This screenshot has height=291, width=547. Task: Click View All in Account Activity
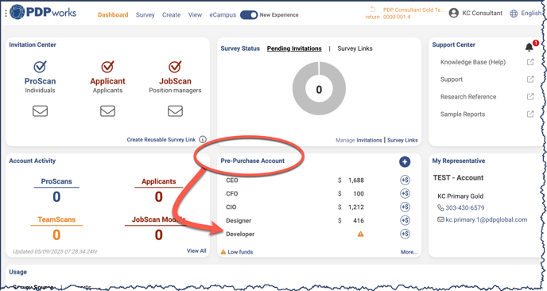tap(196, 251)
